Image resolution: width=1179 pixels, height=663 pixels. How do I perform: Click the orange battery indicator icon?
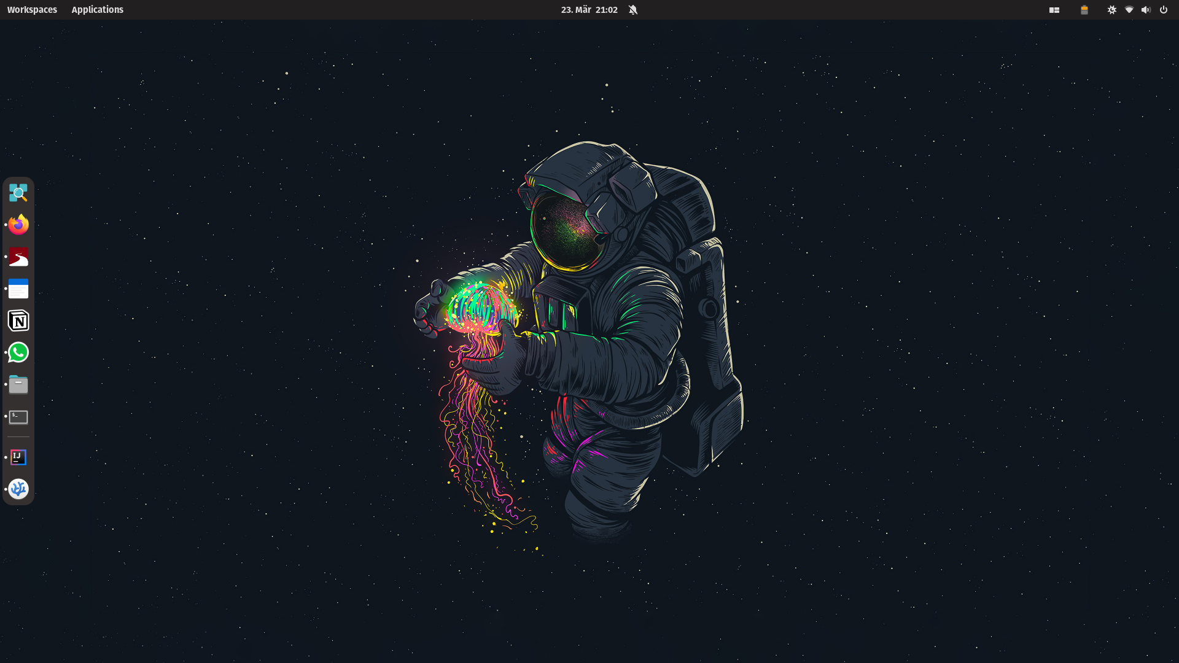1084,10
